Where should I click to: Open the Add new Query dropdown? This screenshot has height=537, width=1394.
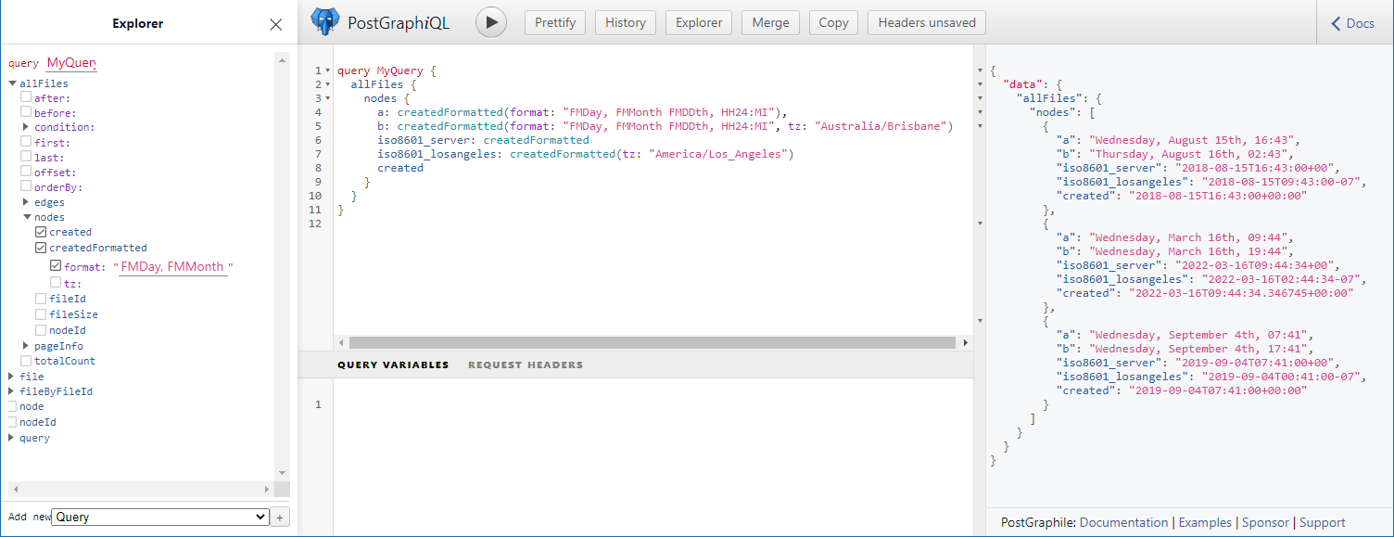tap(159, 517)
